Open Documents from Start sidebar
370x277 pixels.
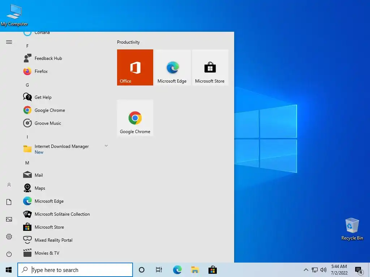point(9,202)
